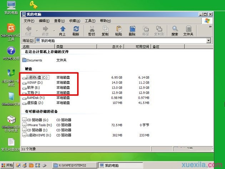225x169 pixels.
Task: Expand toolbar overflow chevron »
Action: (x=210, y=26)
